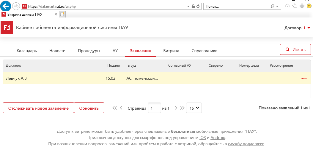
Task: Click the Искать search button
Action: pyautogui.click(x=295, y=49)
